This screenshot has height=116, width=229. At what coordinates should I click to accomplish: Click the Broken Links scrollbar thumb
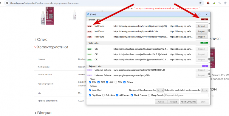(209, 30)
